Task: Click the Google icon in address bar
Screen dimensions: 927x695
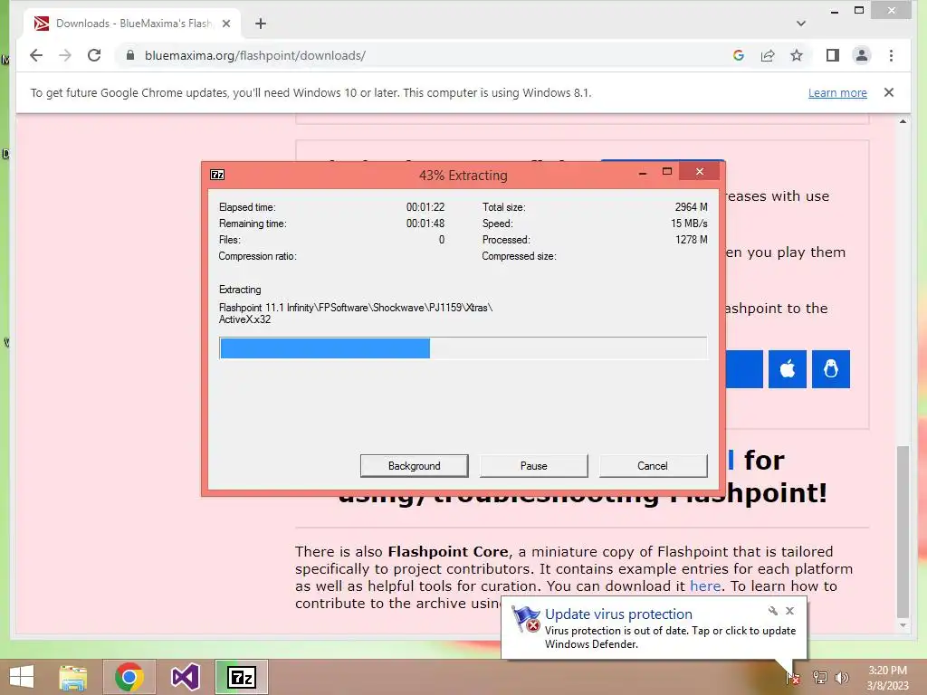Action: tap(738, 55)
